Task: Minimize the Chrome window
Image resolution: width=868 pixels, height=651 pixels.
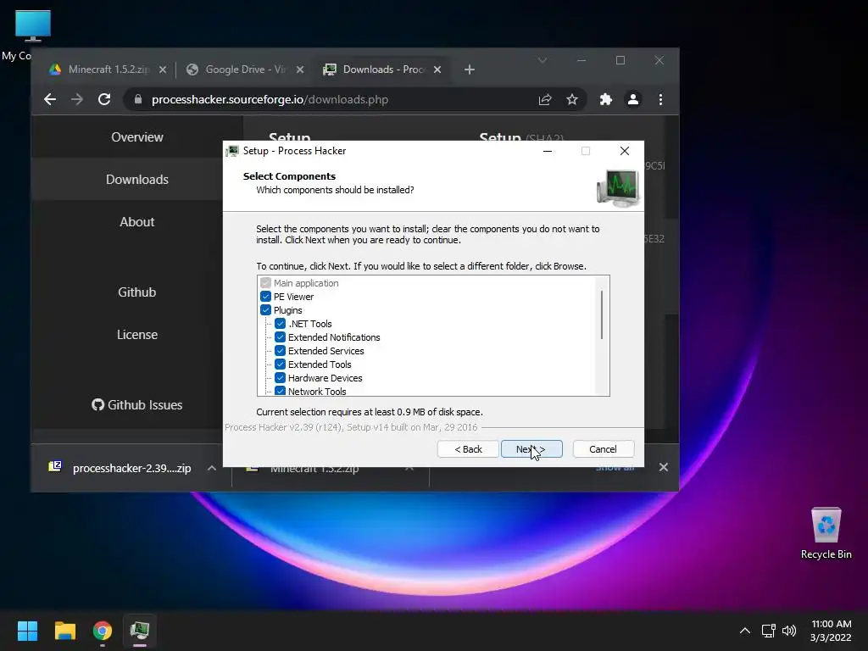Action: pos(581,60)
